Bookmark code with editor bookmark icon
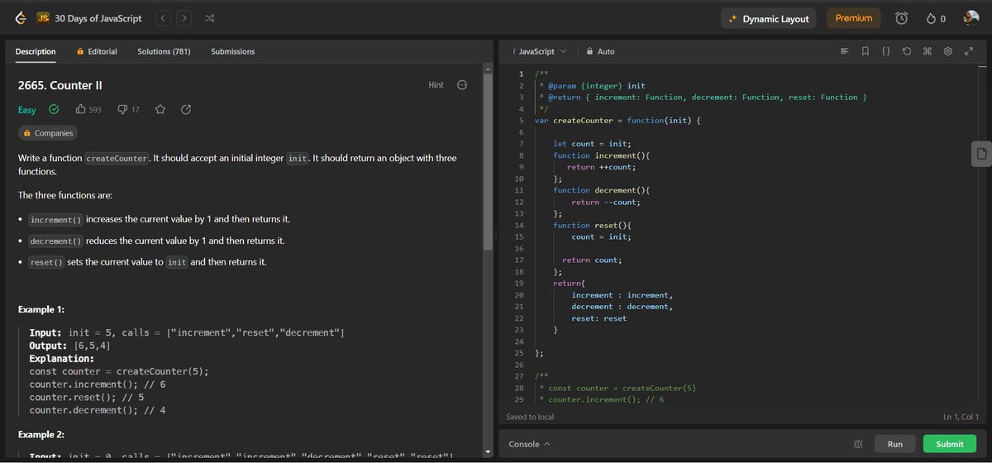This screenshot has height=463, width=992. tap(865, 51)
